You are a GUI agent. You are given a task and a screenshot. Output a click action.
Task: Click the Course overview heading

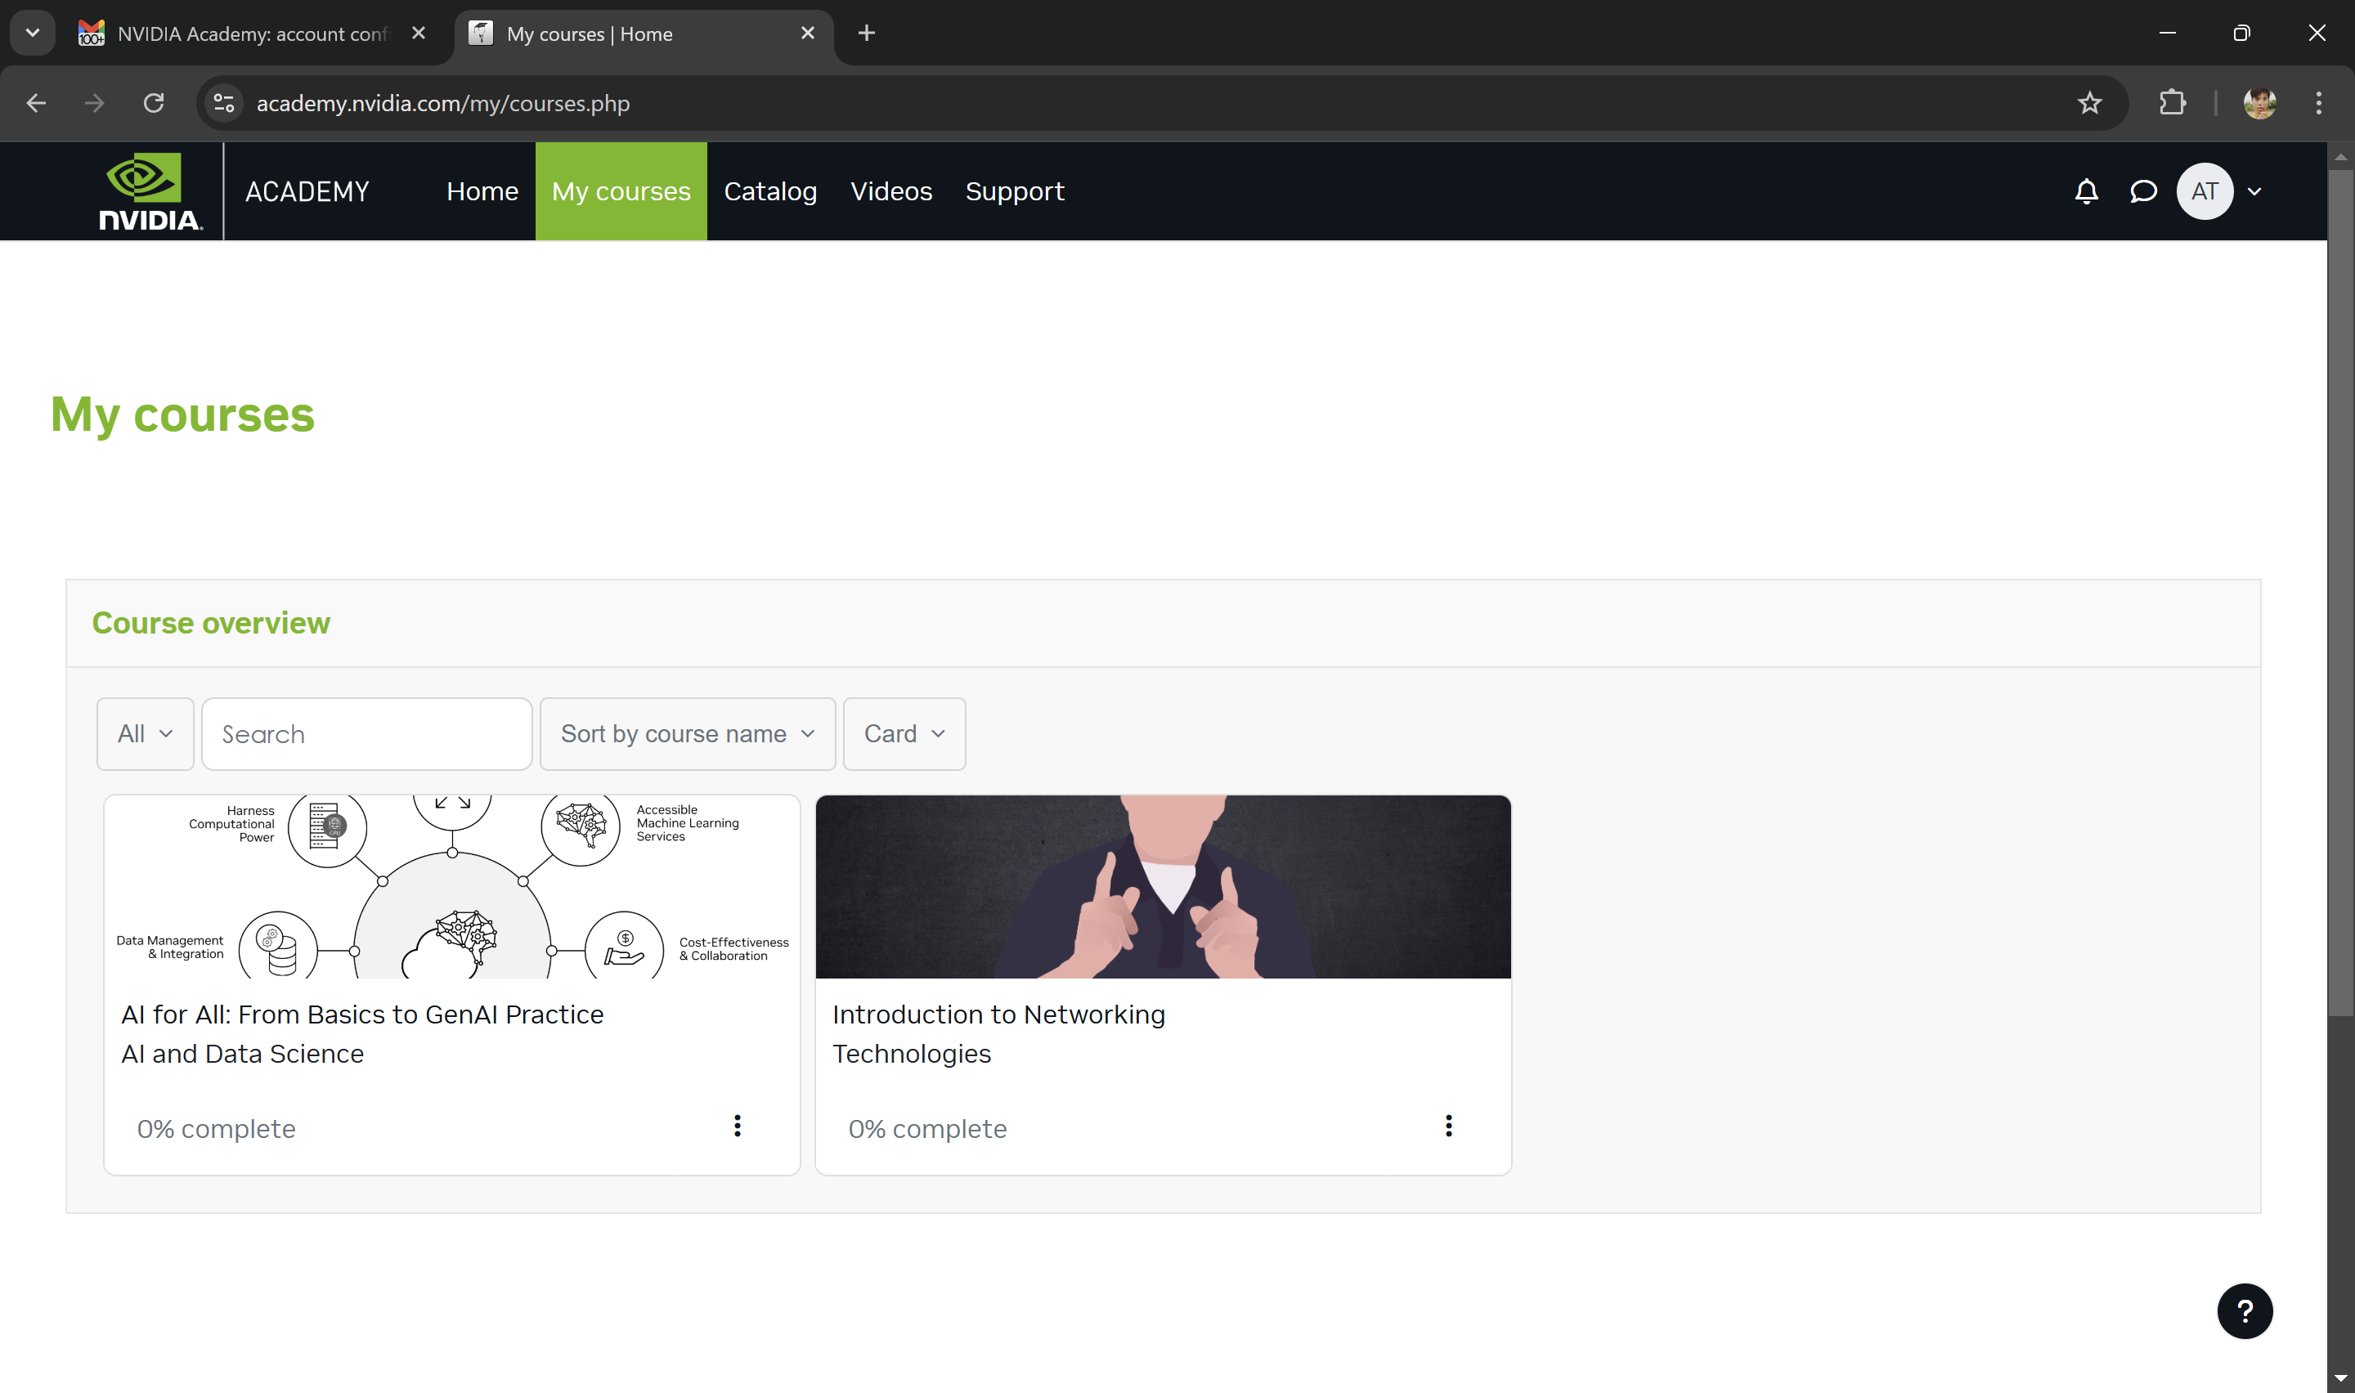[x=211, y=623]
